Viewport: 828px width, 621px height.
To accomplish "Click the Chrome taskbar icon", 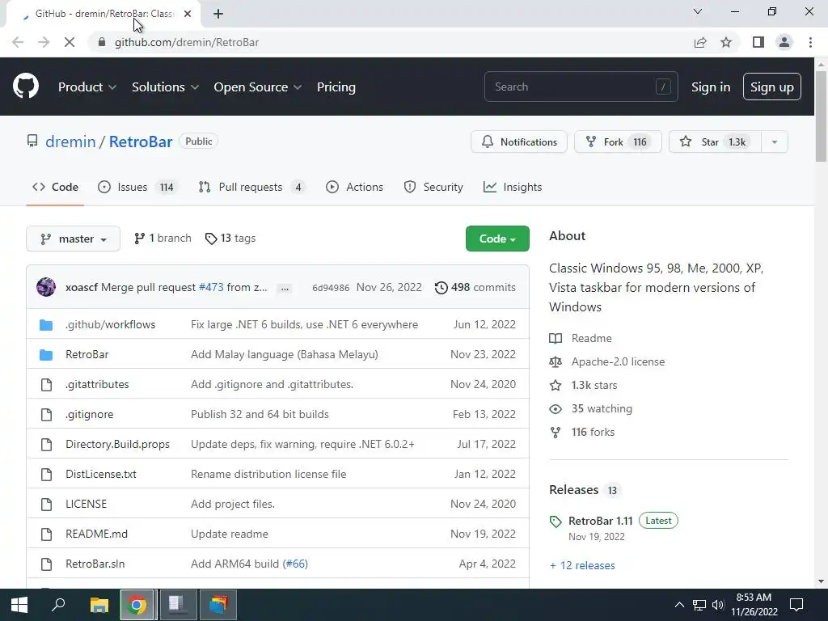I will pyautogui.click(x=137, y=605).
